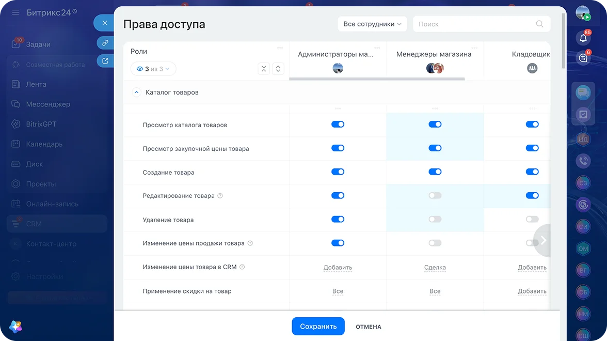Open the ЦД avatar in right sidebar
Screen dimensions: 607x341
(x=583, y=138)
